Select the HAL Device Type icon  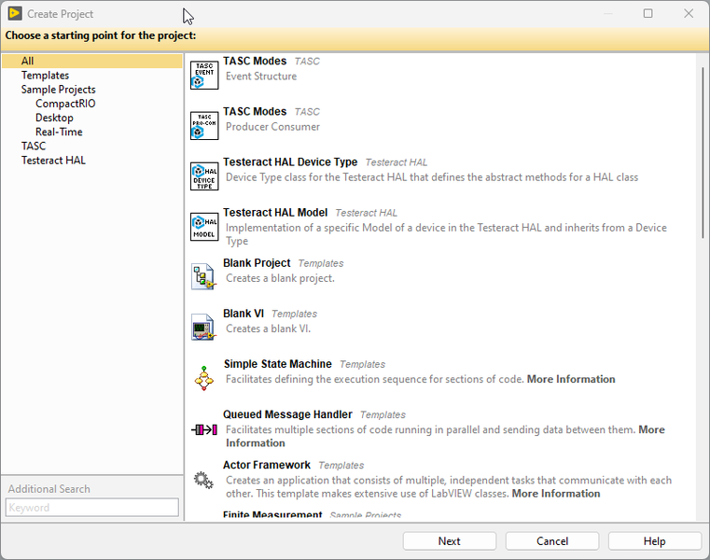point(204,176)
